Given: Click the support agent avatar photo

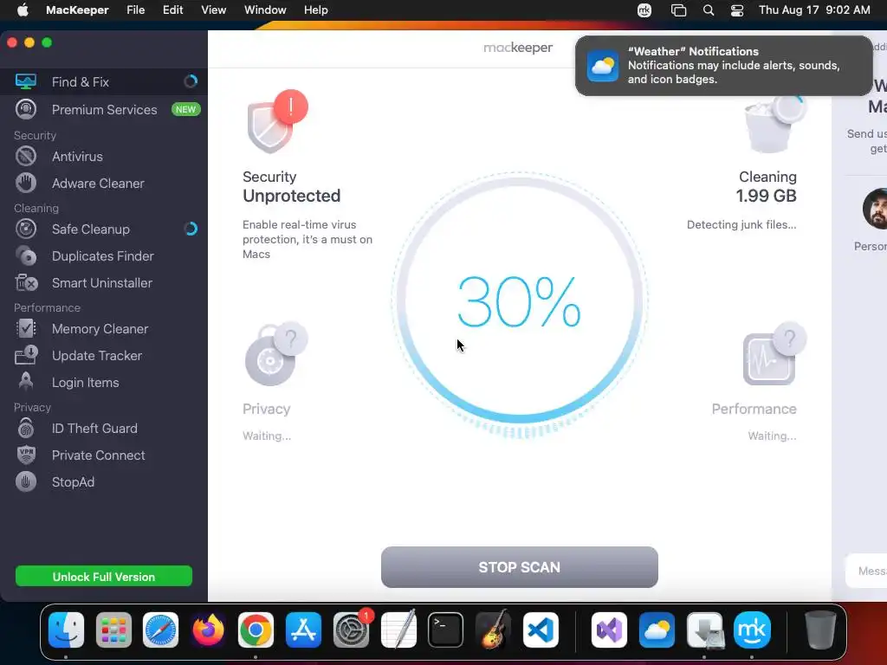Looking at the screenshot, I should [x=876, y=209].
